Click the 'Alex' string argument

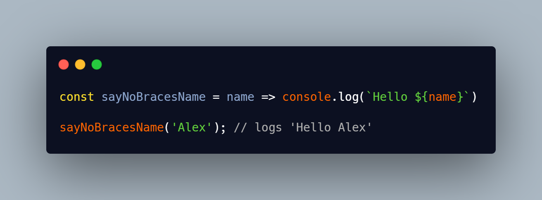192,127
